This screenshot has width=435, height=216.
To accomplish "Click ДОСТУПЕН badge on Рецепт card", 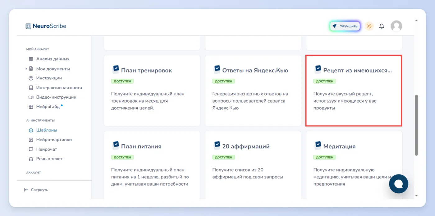I will (x=325, y=81).
